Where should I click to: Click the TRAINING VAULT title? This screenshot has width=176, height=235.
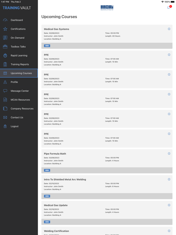click(x=17, y=8)
